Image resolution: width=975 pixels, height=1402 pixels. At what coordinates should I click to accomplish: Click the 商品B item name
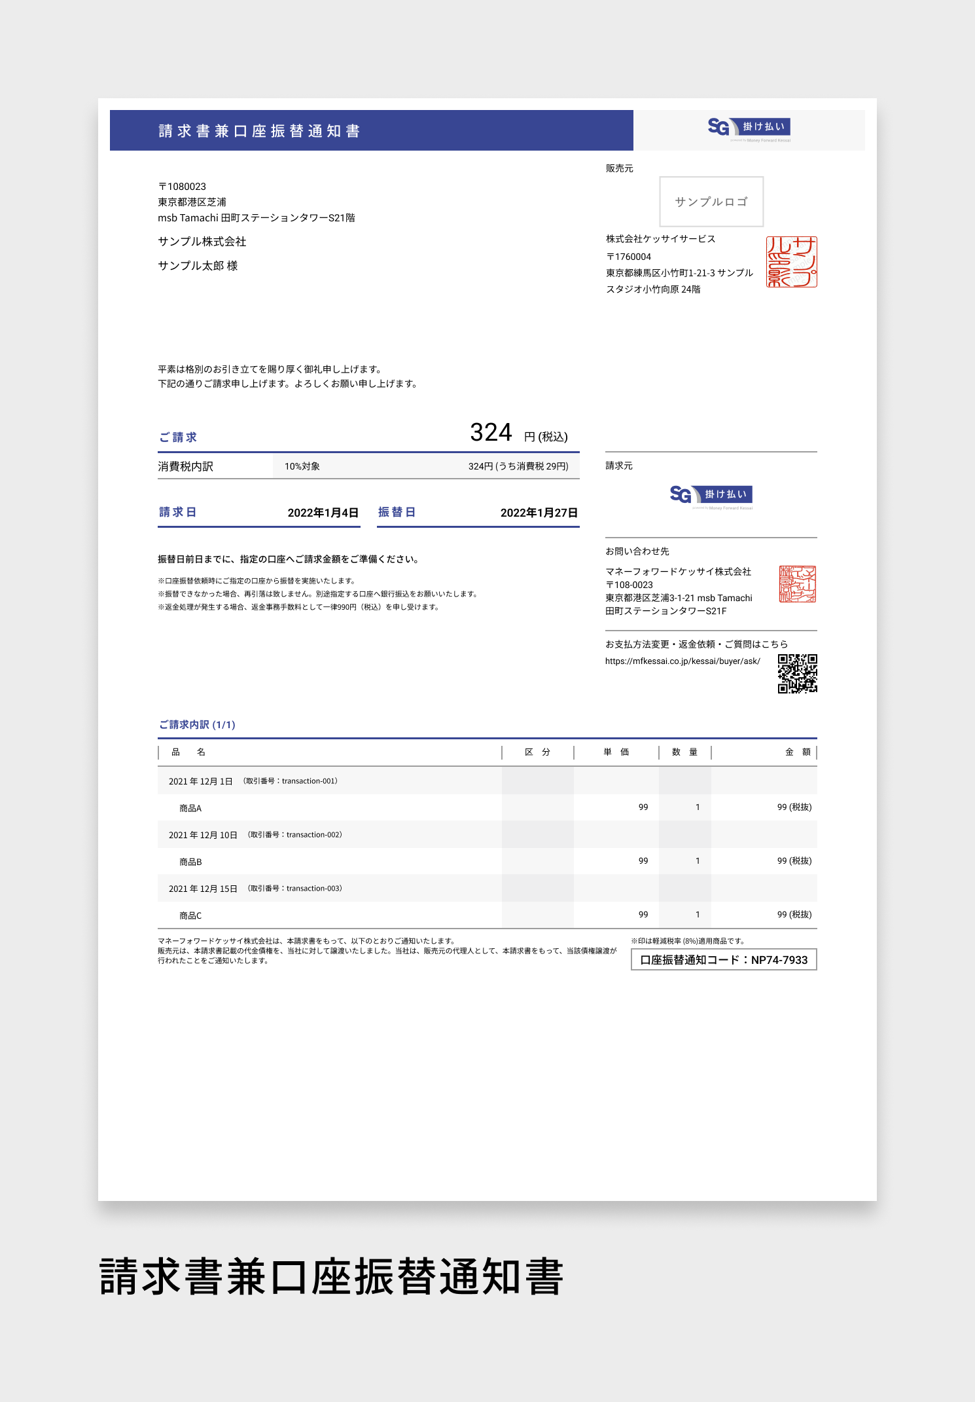(190, 862)
